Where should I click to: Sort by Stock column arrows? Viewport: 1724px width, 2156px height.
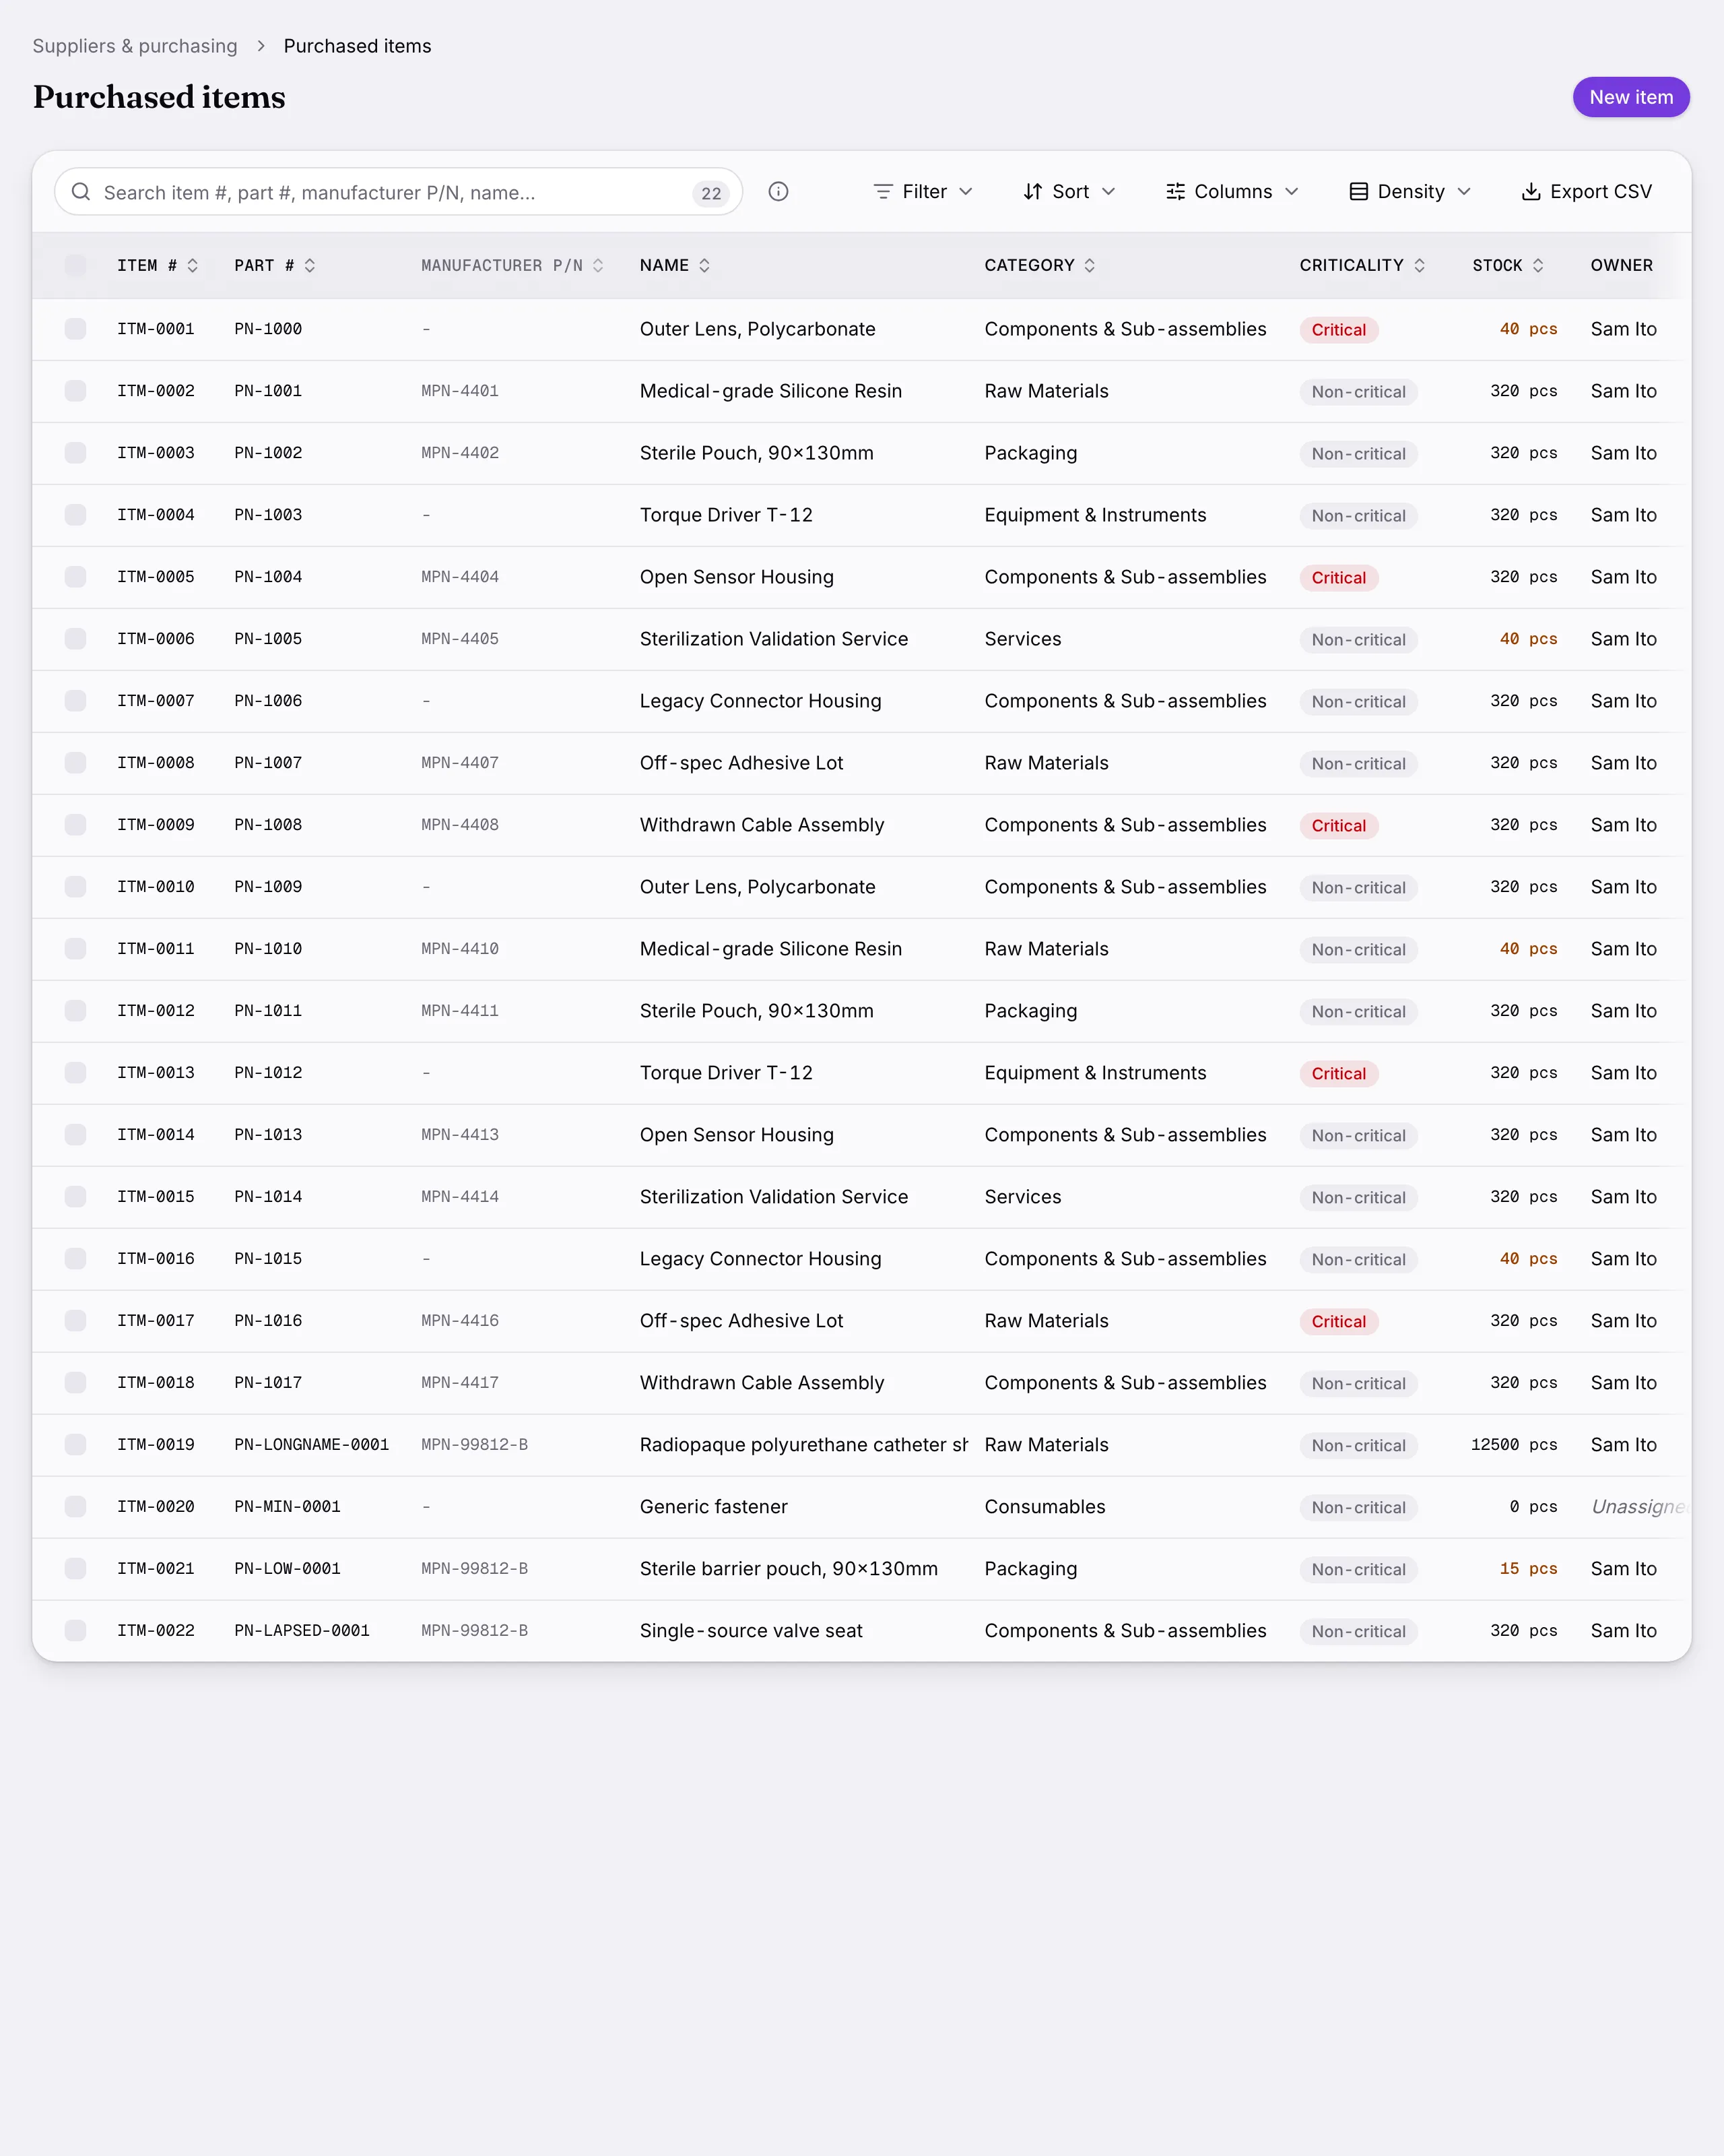click(1538, 266)
